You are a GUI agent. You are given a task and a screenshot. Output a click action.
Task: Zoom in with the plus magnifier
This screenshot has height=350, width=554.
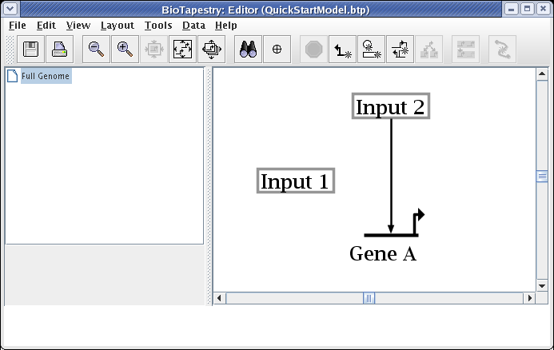[125, 50]
